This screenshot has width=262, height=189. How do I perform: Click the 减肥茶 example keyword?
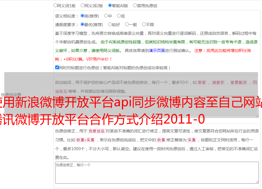pyautogui.click(x=218, y=82)
